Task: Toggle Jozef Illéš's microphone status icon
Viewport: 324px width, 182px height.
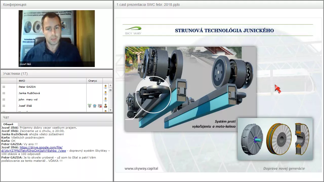Action: point(89,106)
